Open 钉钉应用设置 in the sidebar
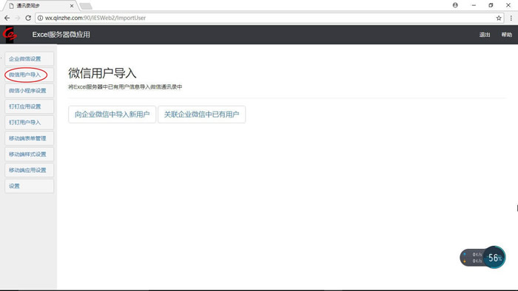 coord(30,106)
